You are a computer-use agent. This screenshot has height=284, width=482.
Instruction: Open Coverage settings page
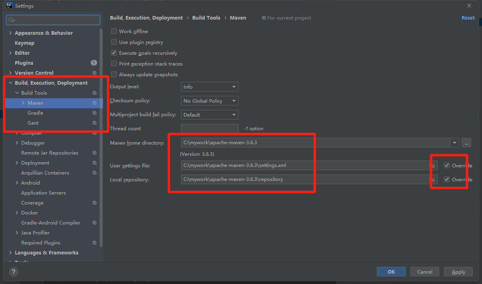pyautogui.click(x=32, y=203)
